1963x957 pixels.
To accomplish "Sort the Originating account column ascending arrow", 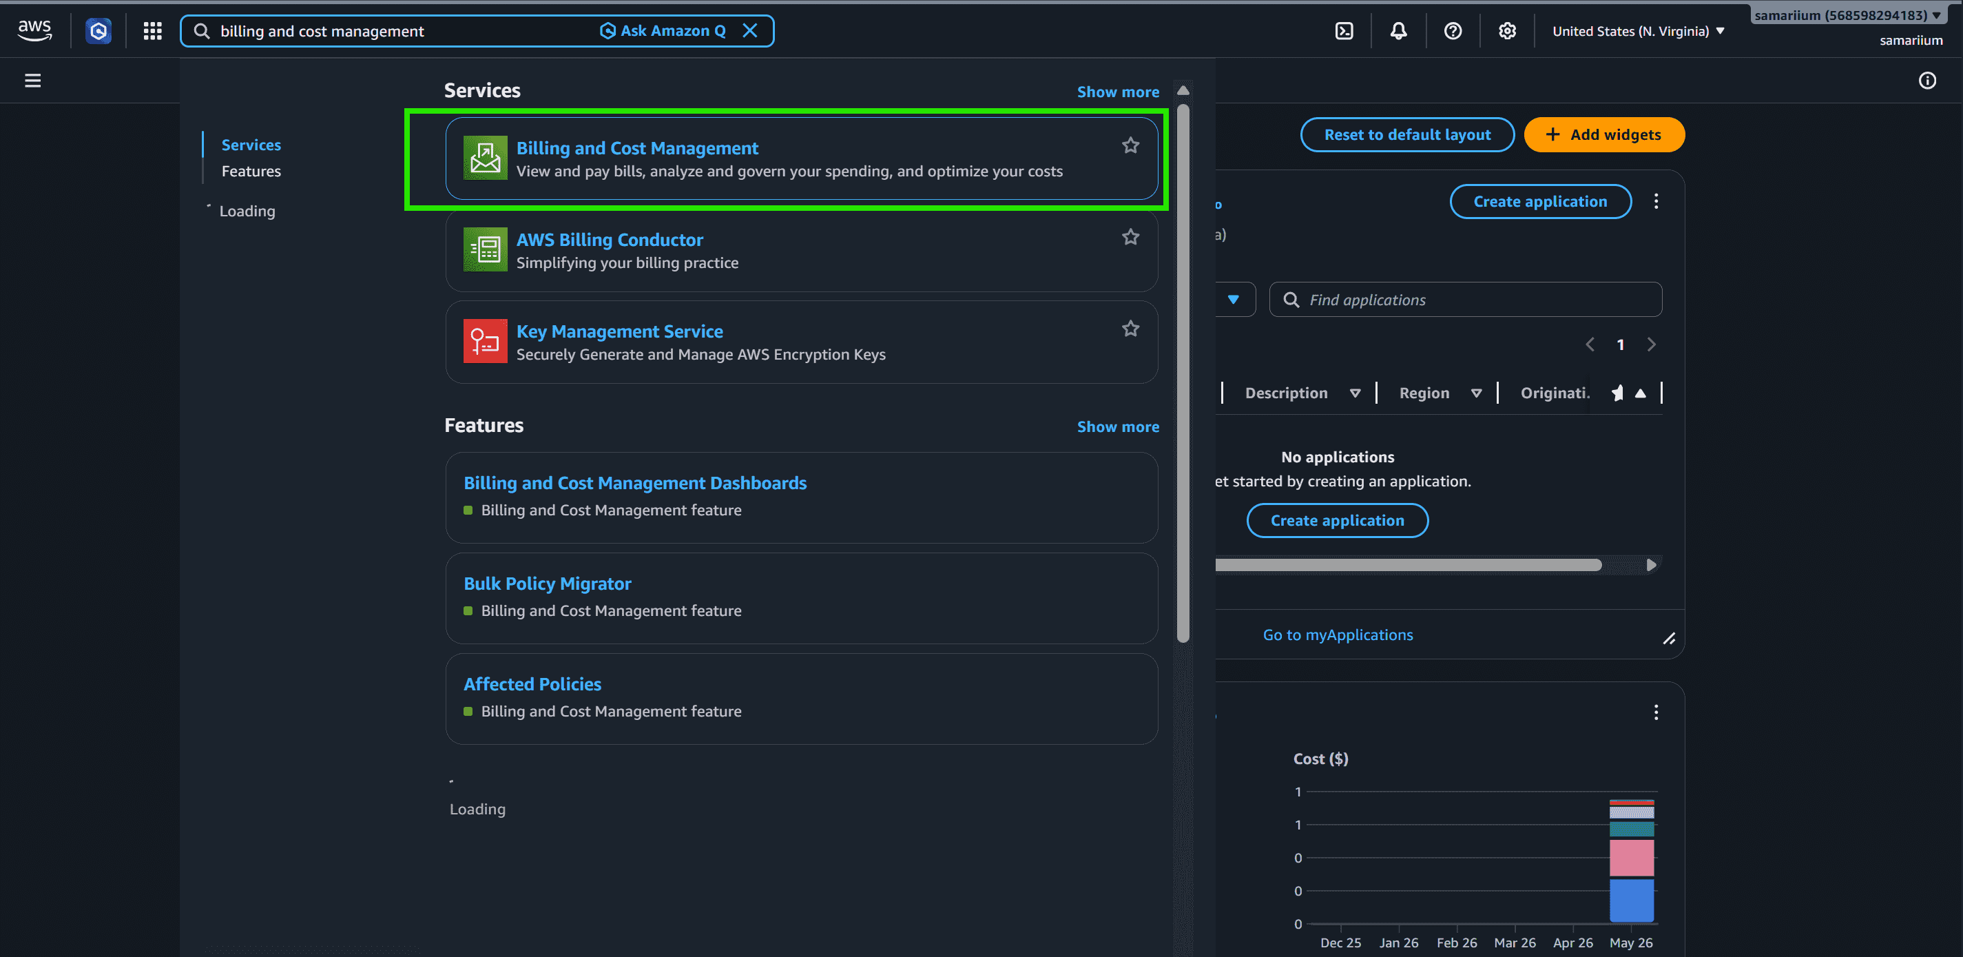I will click(1641, 393).
